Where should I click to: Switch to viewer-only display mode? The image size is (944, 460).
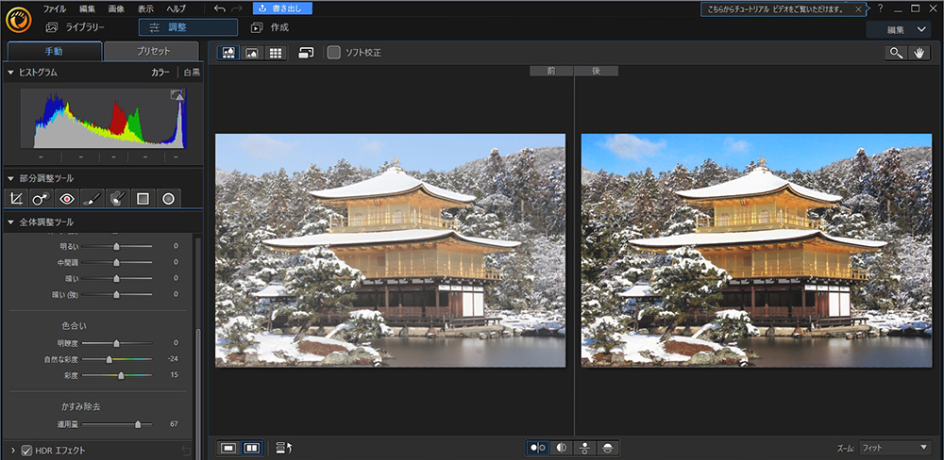(252, 53)
